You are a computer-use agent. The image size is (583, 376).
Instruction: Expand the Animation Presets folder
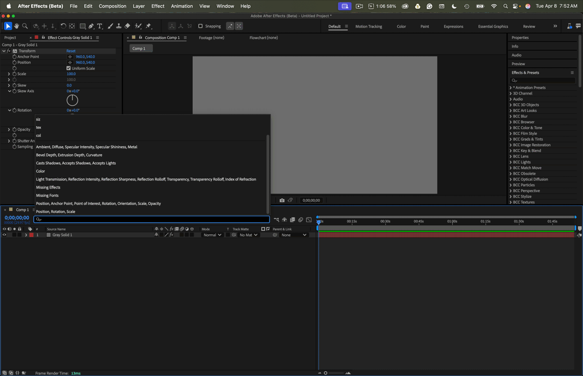coord(510,88)
